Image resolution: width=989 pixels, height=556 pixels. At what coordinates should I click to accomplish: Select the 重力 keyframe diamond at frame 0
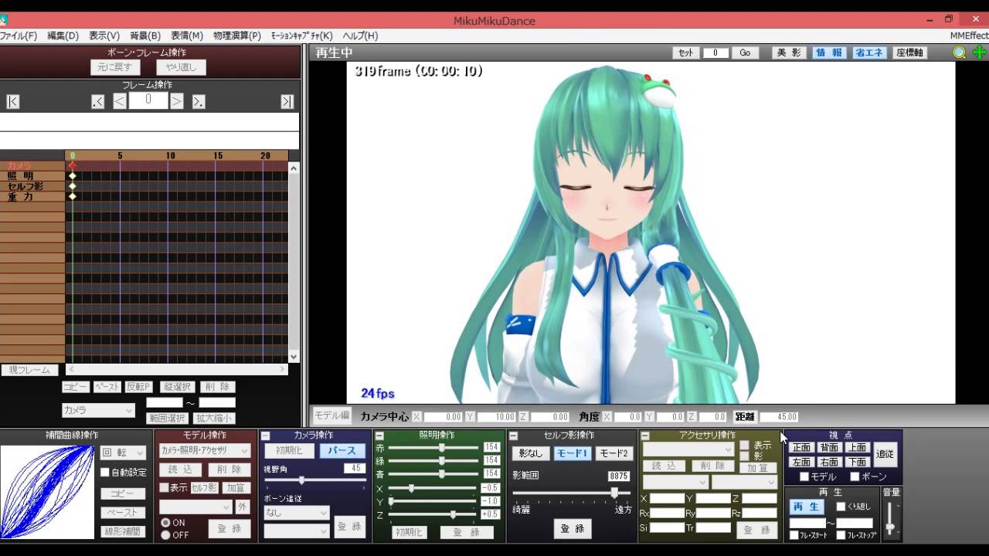73,196
